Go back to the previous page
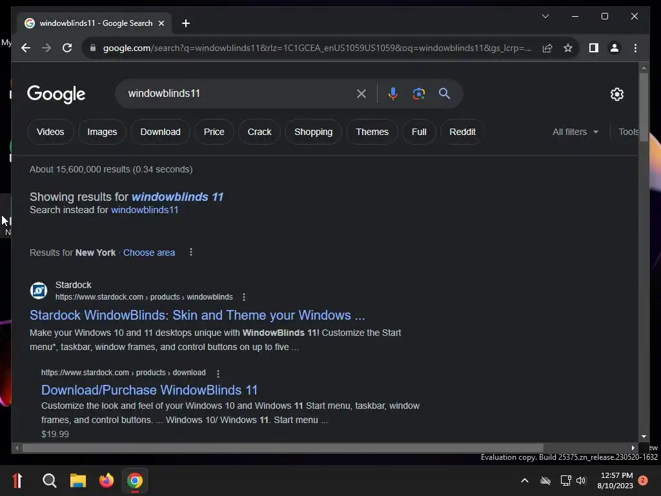 coord(26,48)
